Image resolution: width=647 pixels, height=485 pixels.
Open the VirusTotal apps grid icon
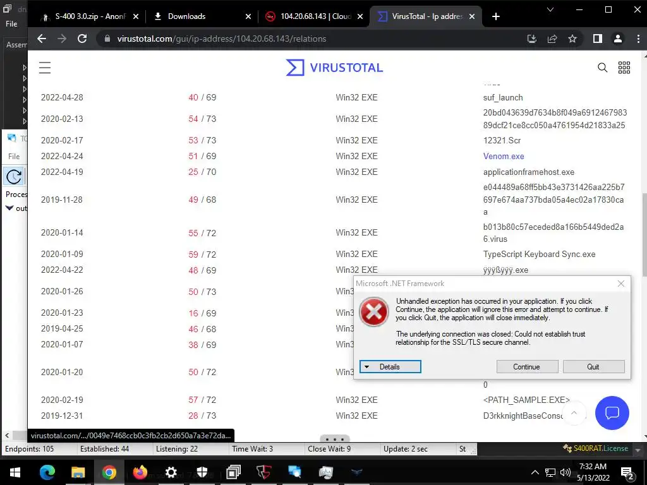(x=624, y=68)
